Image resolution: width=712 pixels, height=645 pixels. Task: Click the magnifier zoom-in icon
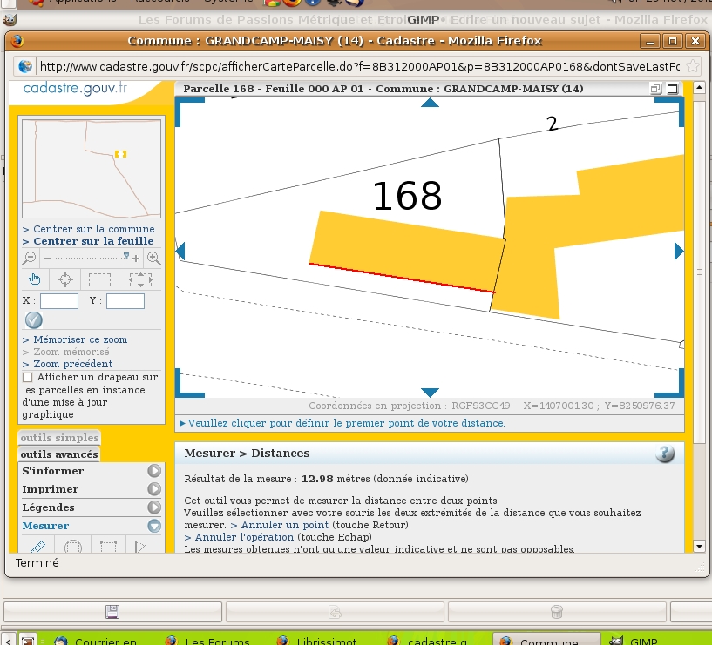click(154, 259)
